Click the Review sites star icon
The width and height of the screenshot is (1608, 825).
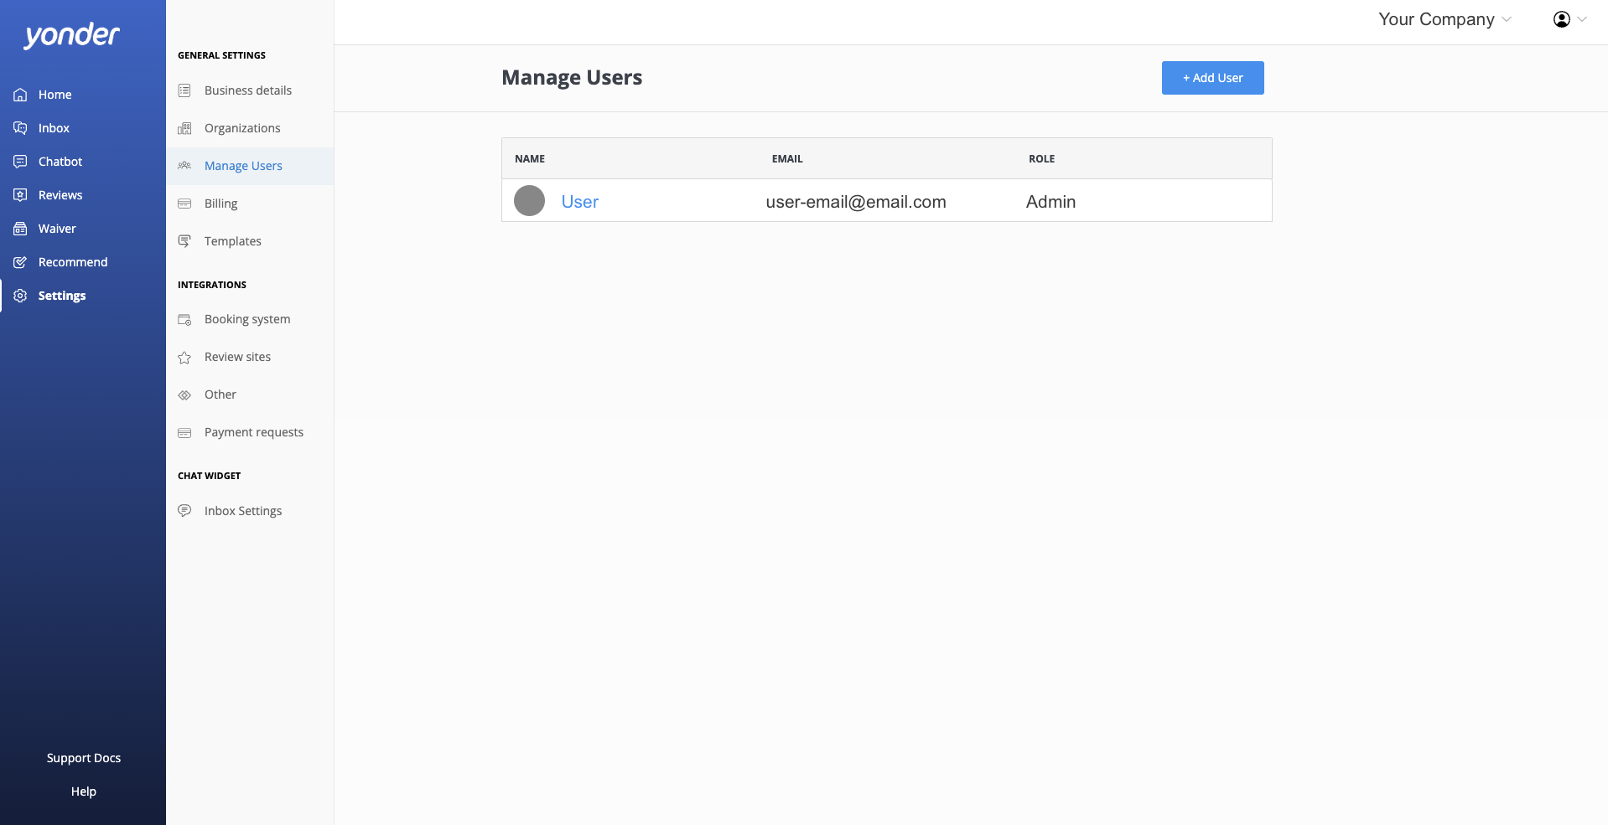click(x=184, y=358)
